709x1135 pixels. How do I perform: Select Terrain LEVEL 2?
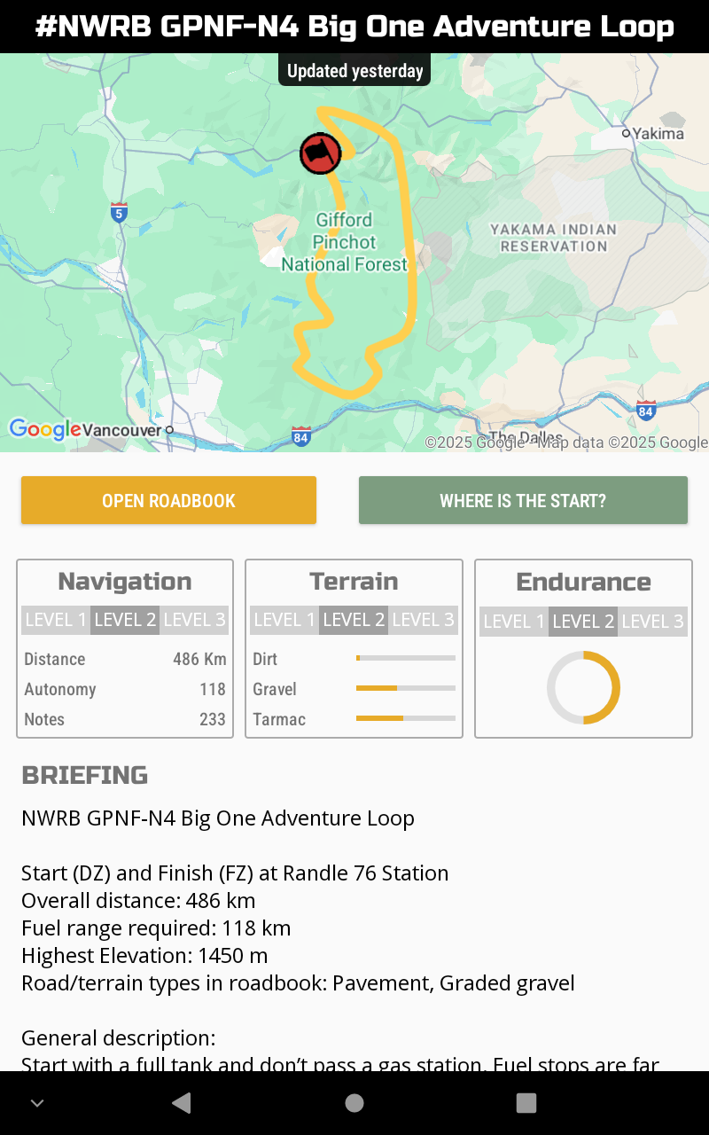click(354, 620)
